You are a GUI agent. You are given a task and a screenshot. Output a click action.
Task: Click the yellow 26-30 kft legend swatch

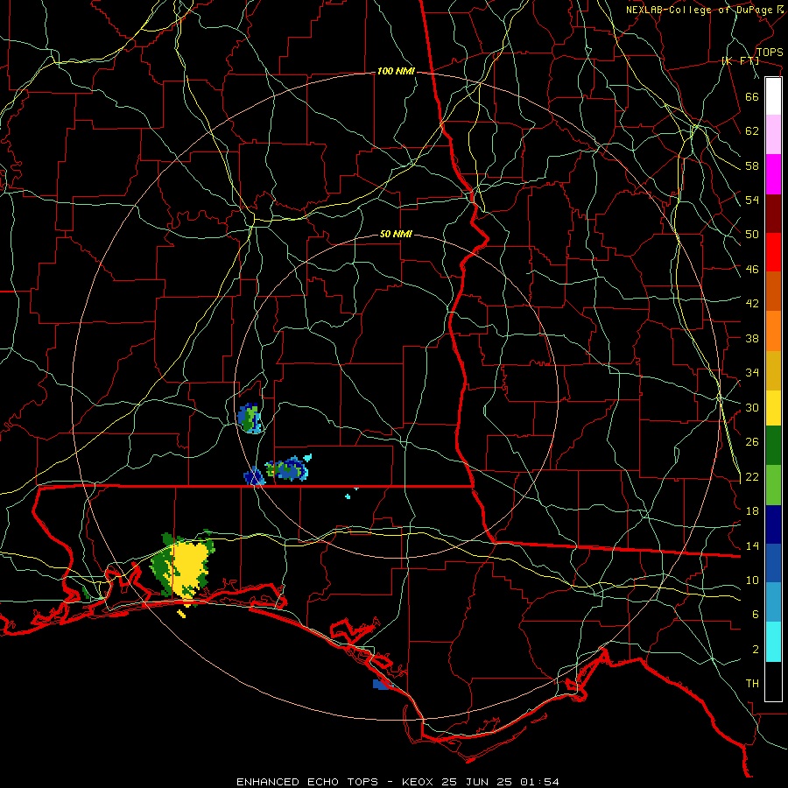tap(773, 408)
